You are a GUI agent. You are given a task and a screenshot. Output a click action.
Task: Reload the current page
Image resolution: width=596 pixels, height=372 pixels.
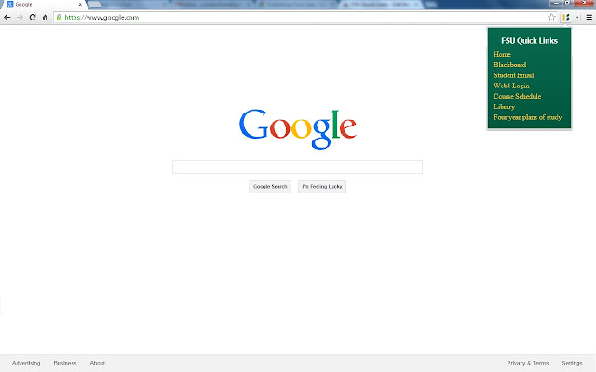click(x=33, y=17)
